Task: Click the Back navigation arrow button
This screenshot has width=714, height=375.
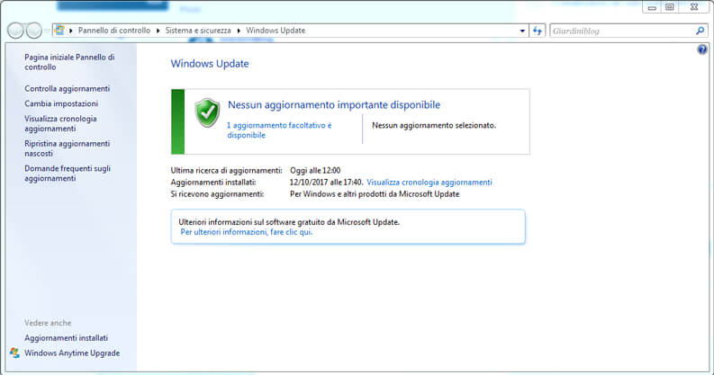Action: 15,31
